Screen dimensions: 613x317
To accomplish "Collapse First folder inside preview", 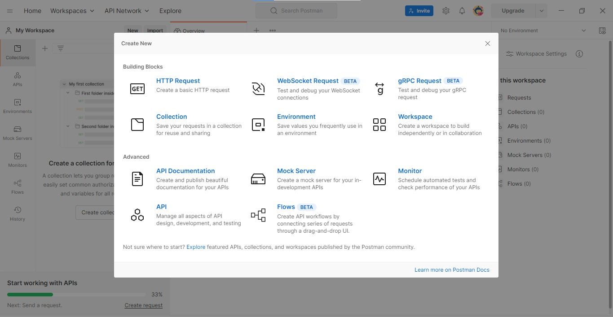I will coord(68,93).
